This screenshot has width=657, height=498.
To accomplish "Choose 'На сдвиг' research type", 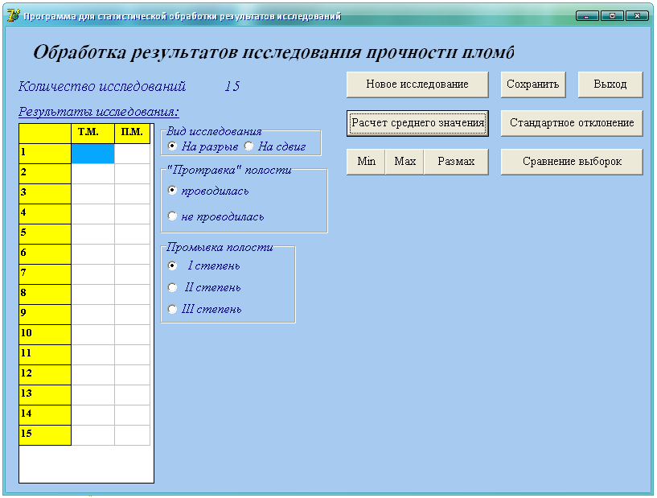I will pos(248,146).
